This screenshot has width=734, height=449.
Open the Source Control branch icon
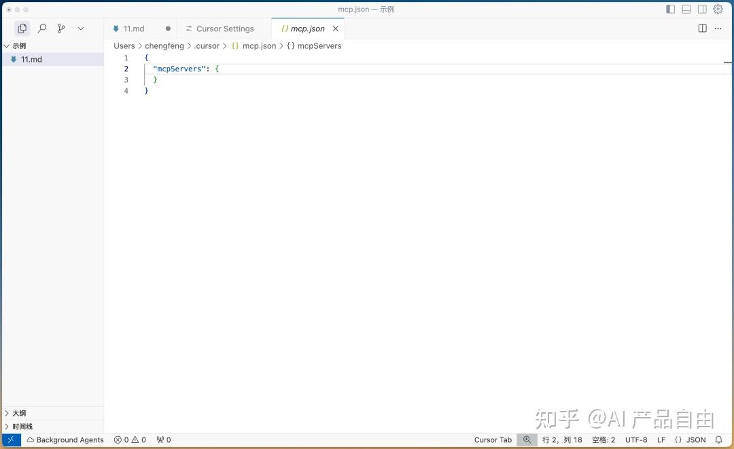pyautogui.click(x=61, y=29)
